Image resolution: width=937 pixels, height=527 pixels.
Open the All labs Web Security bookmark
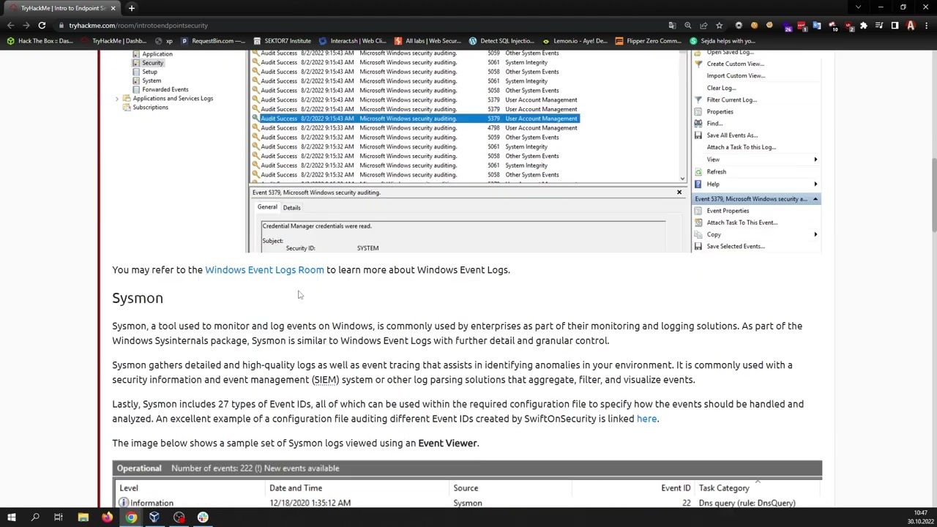[428, 41]
